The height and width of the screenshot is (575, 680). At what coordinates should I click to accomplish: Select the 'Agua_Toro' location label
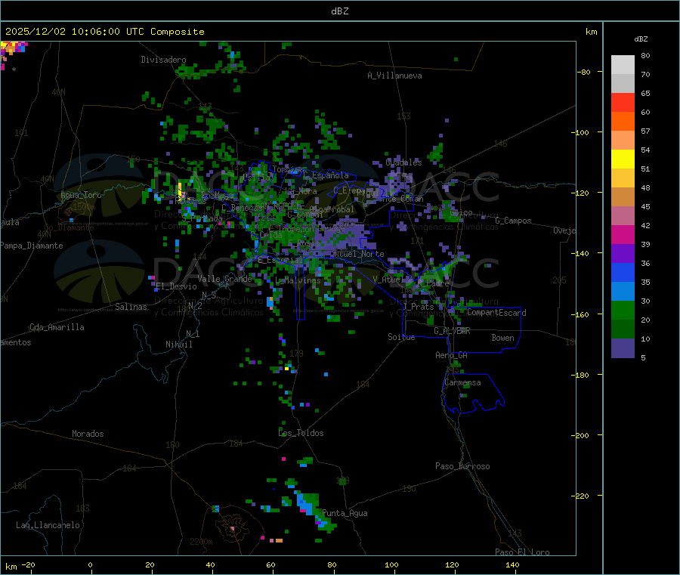(x=81, y=195)
